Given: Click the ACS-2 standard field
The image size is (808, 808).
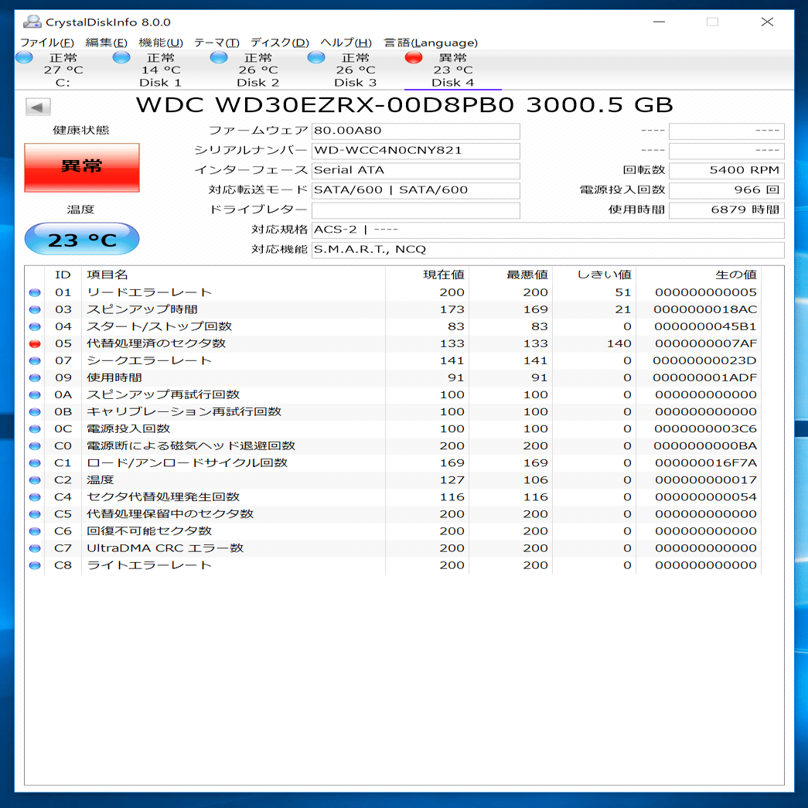Looking at the screenshot, I should click(547, 230).
